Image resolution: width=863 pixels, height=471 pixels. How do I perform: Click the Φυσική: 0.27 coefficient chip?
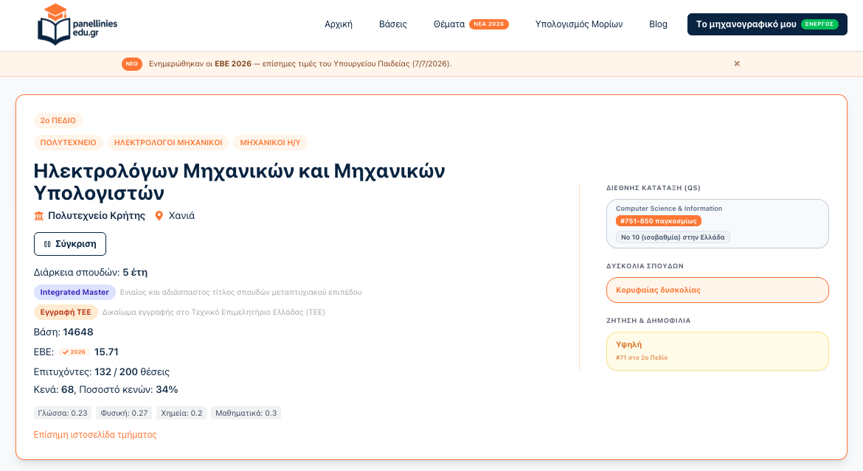coord(124,414)
